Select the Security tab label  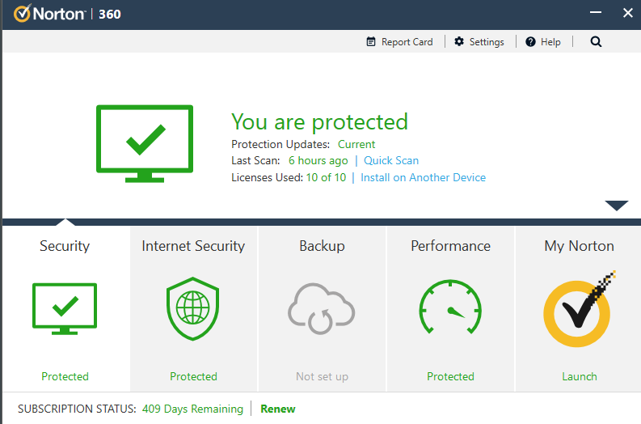(65, 246)
